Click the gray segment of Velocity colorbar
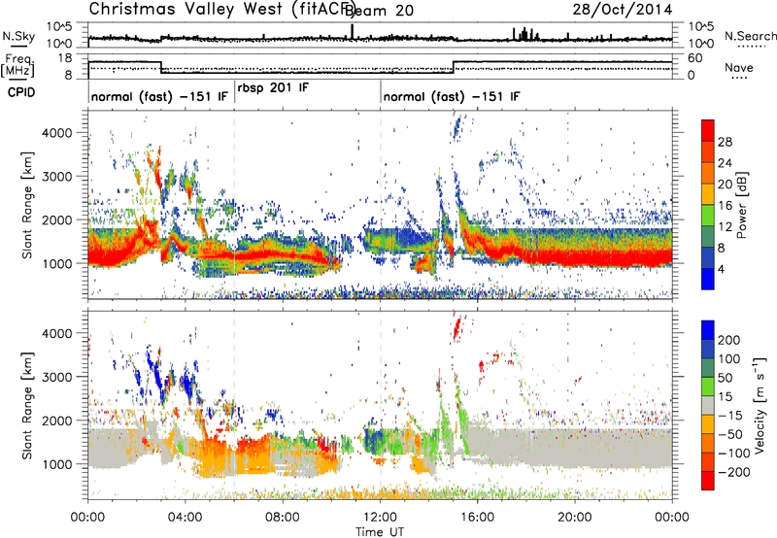Viewport: 777px width, 538px height. [708, 406]
